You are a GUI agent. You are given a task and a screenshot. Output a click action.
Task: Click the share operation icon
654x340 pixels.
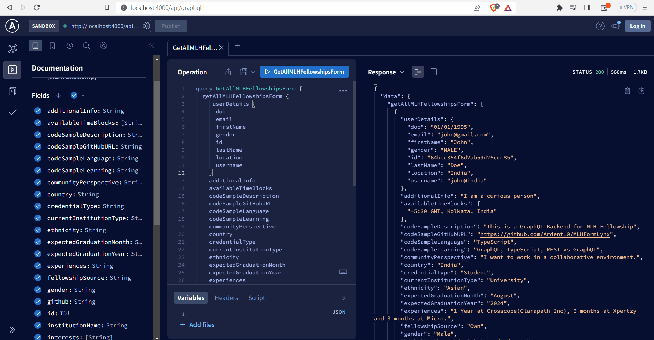(x=228, y=72)
